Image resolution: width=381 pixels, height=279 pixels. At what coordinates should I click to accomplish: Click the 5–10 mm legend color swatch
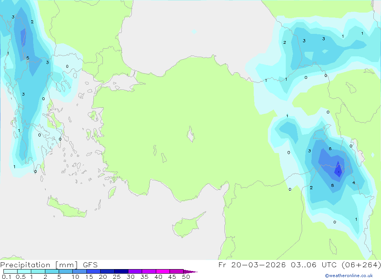(66, 271)
